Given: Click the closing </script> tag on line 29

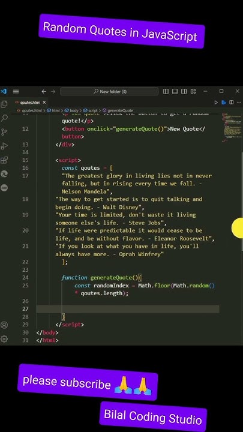Looking at the screenshot, I should tap(70, 325).
